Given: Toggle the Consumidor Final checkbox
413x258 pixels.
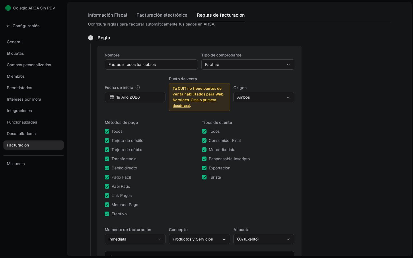Looking at the screenshot, I should (204, 140).
